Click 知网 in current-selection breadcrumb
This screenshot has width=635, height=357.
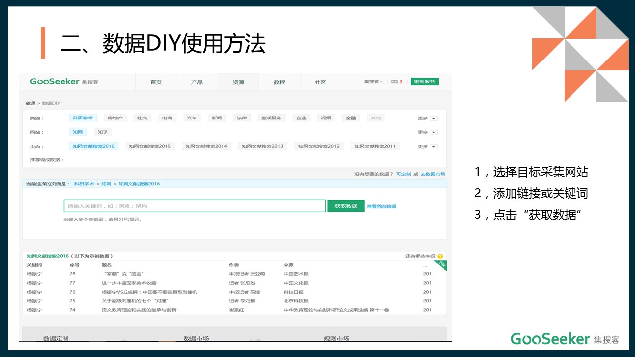click(107, 184)
